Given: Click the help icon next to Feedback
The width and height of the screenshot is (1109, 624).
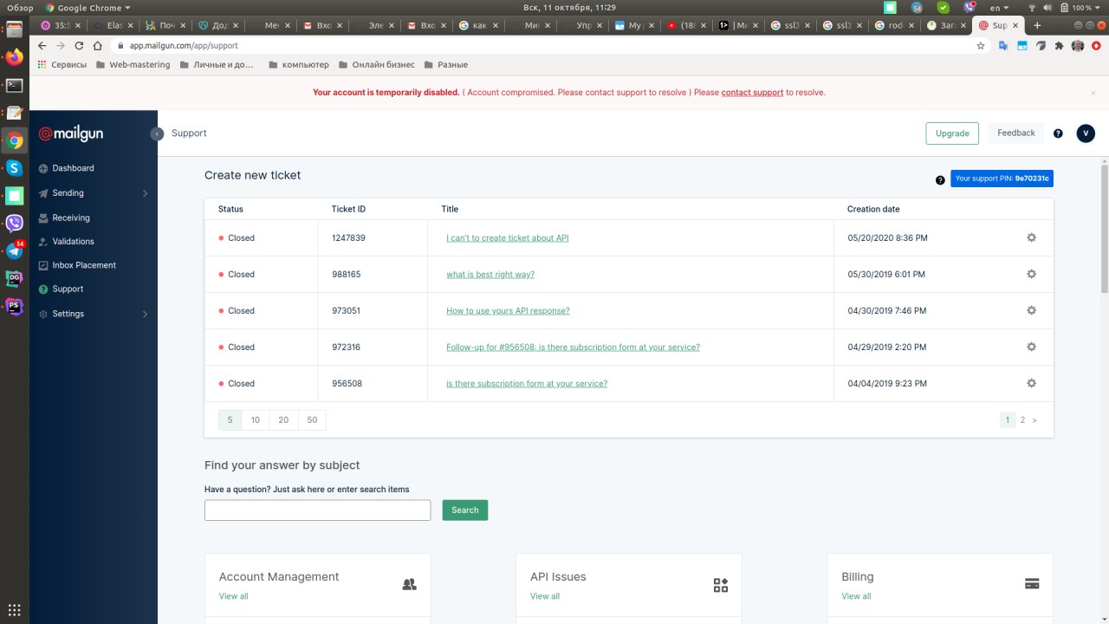Looking at the screenshot, I should [1058, 133].
